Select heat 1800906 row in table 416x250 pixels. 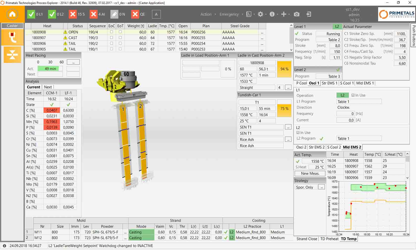tap(38, 44)
